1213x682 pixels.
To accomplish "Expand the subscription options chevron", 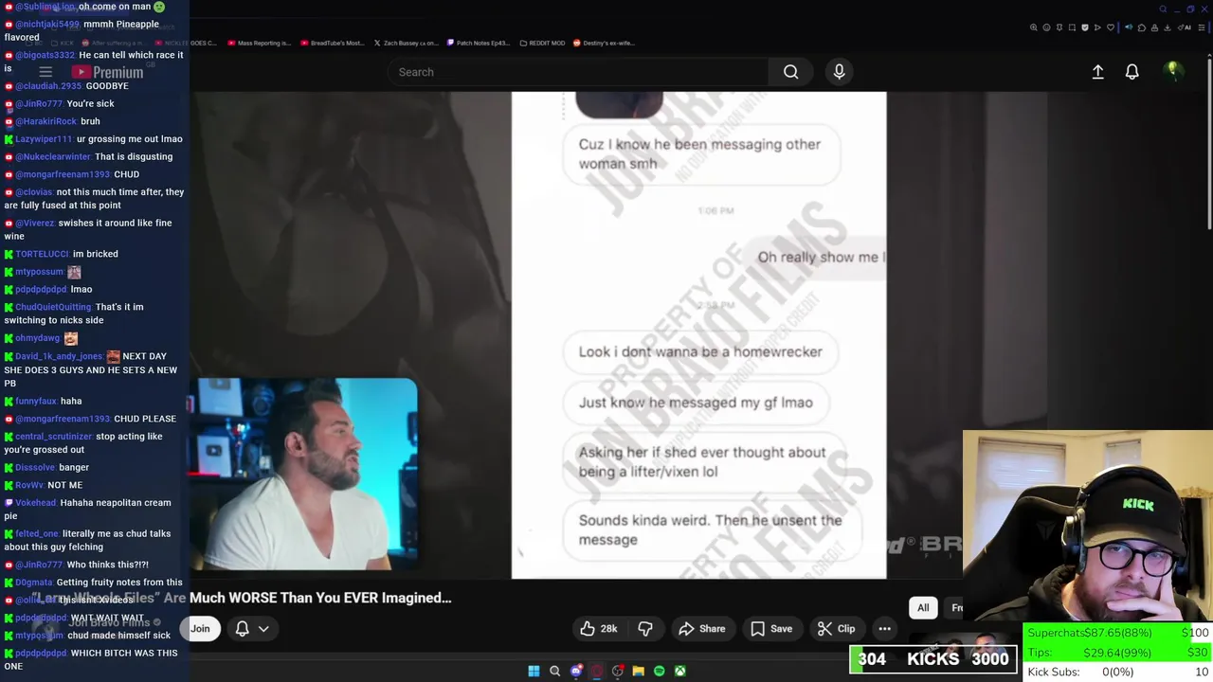I will [263, 628].
